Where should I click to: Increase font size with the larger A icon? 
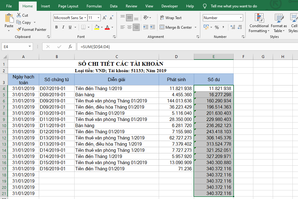click(x=104, y=18)
